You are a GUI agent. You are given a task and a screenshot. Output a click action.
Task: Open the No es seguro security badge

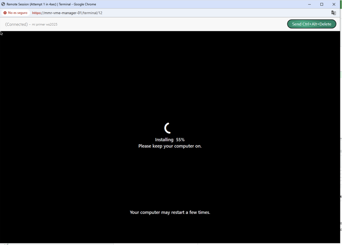pyautogui.click(x=15, y=13)
